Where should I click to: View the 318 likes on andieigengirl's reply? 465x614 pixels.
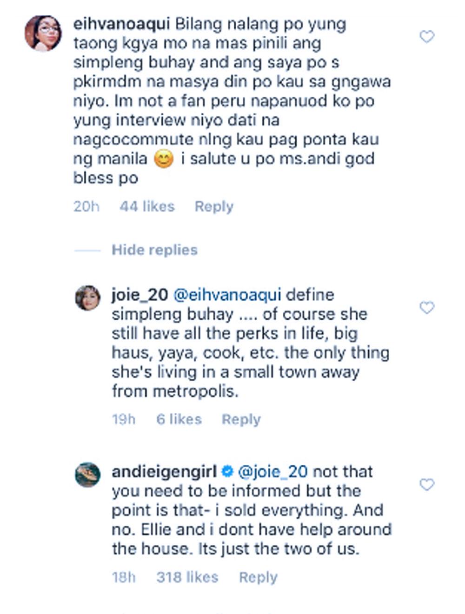tap(187, 577)
